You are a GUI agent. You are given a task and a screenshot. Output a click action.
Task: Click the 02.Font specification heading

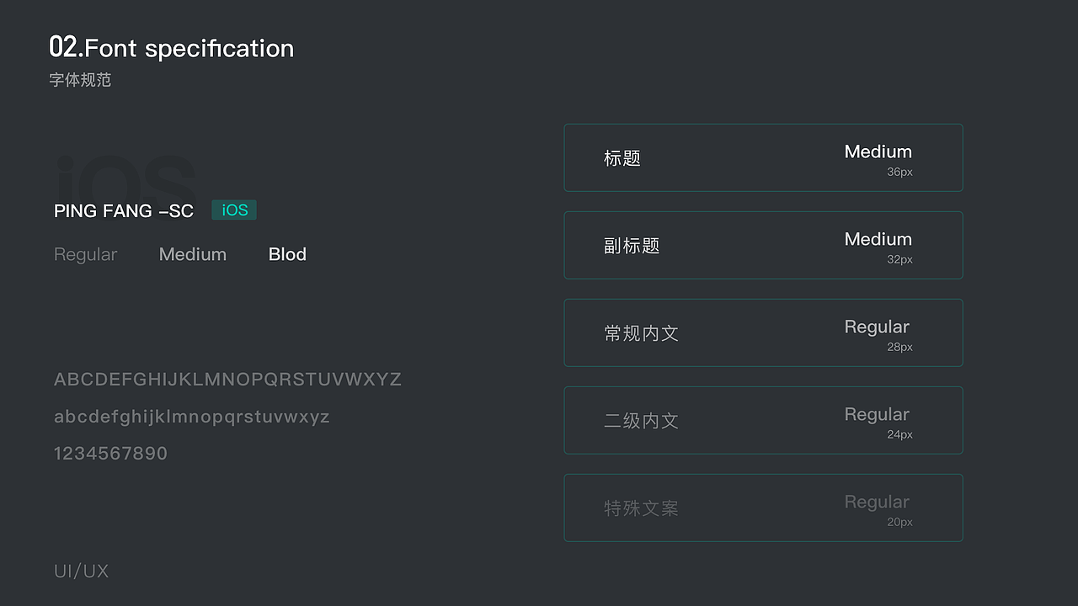pos(172,48)
